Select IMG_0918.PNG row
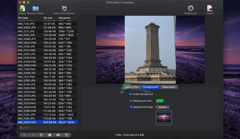Image resolution: width=240 pixels, height=139 pixels. click(x=47, y=99)
